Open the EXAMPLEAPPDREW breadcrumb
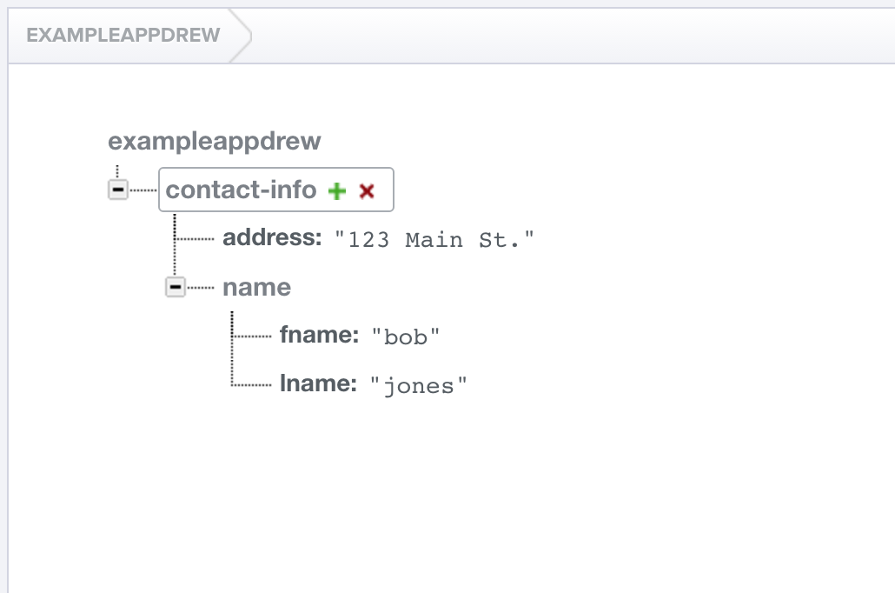This screenshot has width=895, height=593. [x=123, y=36]
